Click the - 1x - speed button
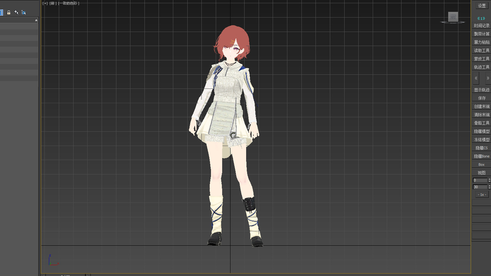This screenshot has width=491, height=276. (x=481, y=195)
